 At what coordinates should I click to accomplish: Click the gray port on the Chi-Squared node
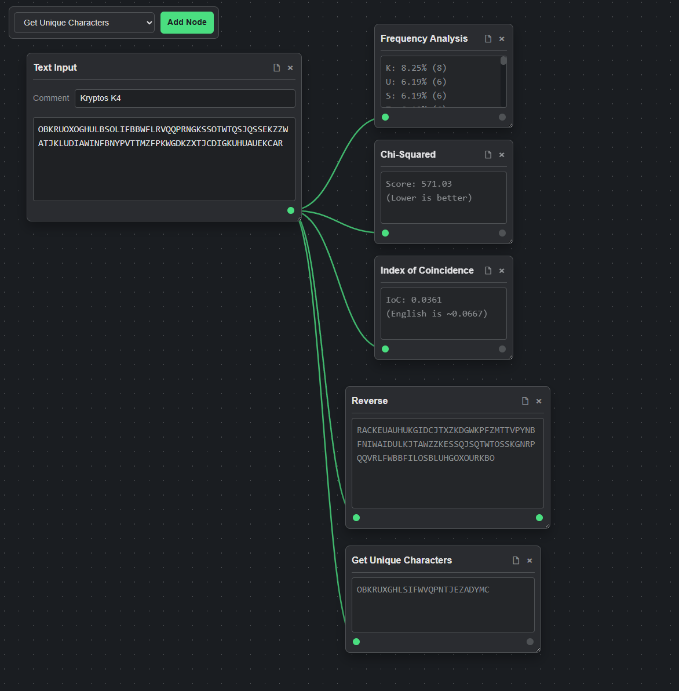pos(502,233)
